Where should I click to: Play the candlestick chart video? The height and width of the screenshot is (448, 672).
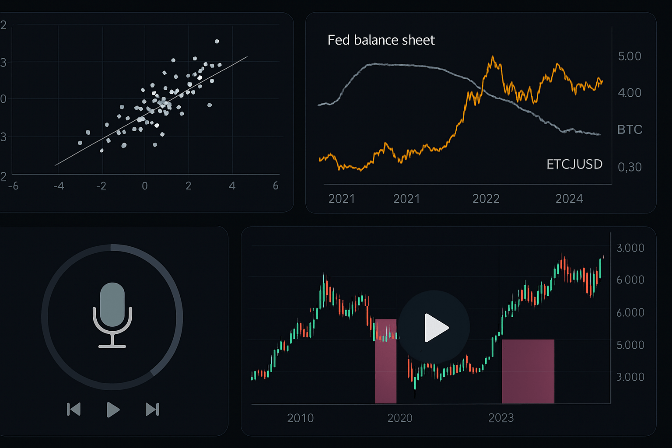click(434, 328)
